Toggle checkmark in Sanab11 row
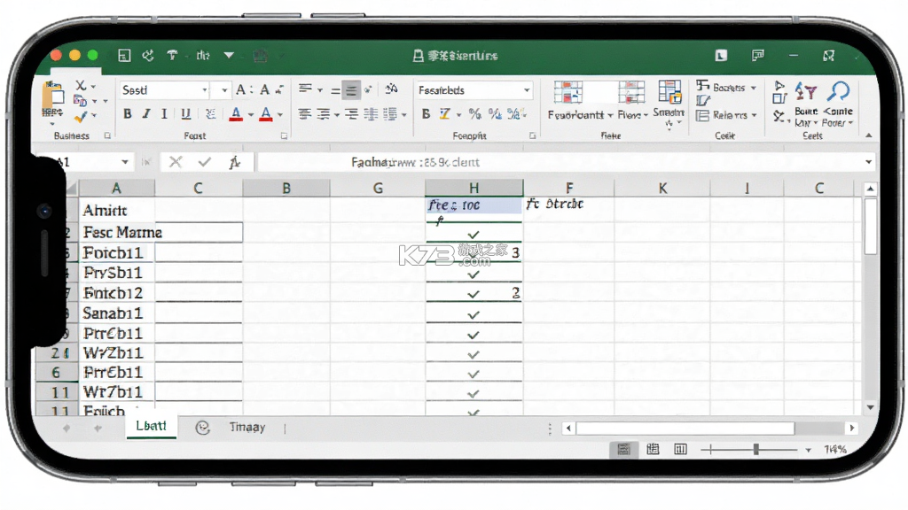 click(x=474, y=314)
